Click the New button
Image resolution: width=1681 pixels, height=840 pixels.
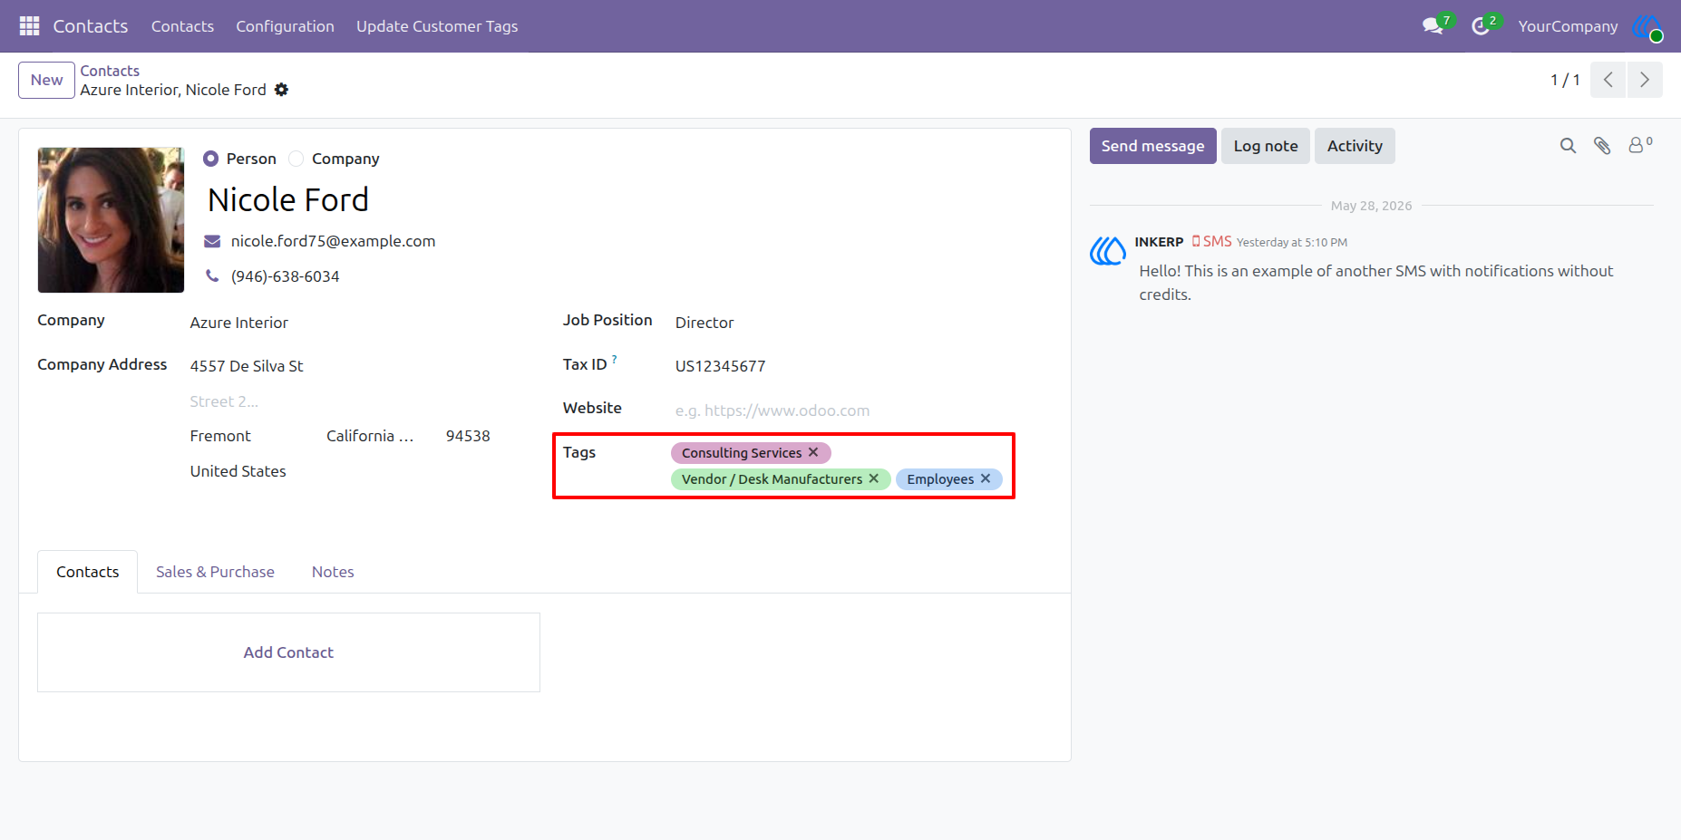tap(46, 80)
